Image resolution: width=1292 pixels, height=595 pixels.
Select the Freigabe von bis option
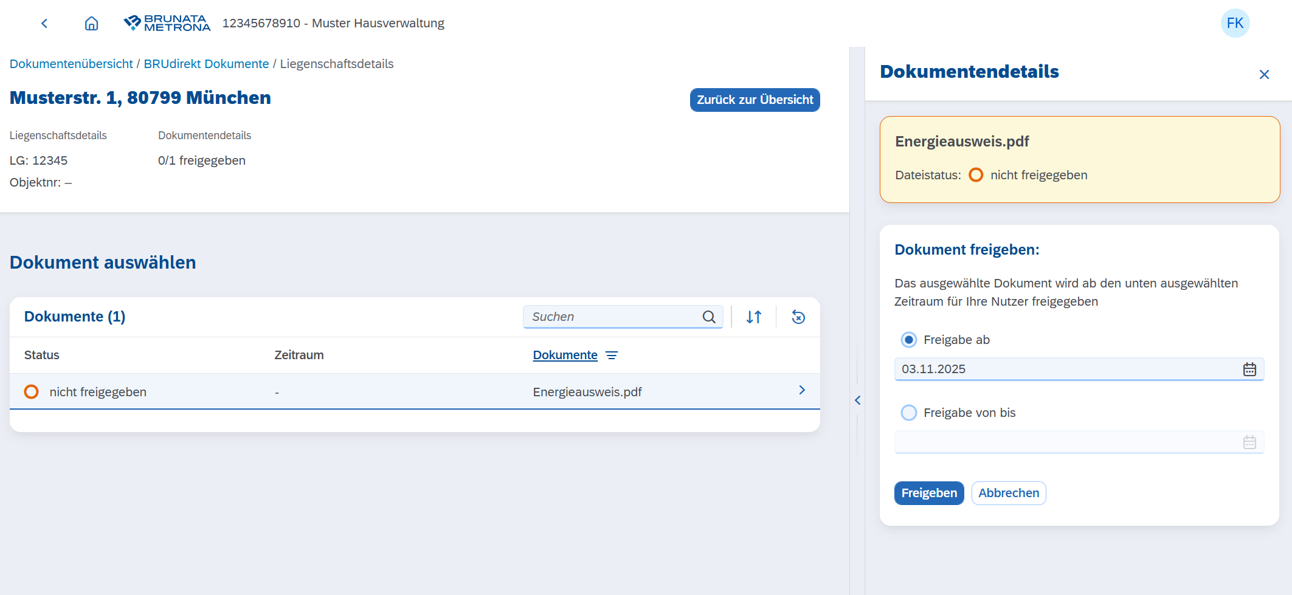pos(908,413)
